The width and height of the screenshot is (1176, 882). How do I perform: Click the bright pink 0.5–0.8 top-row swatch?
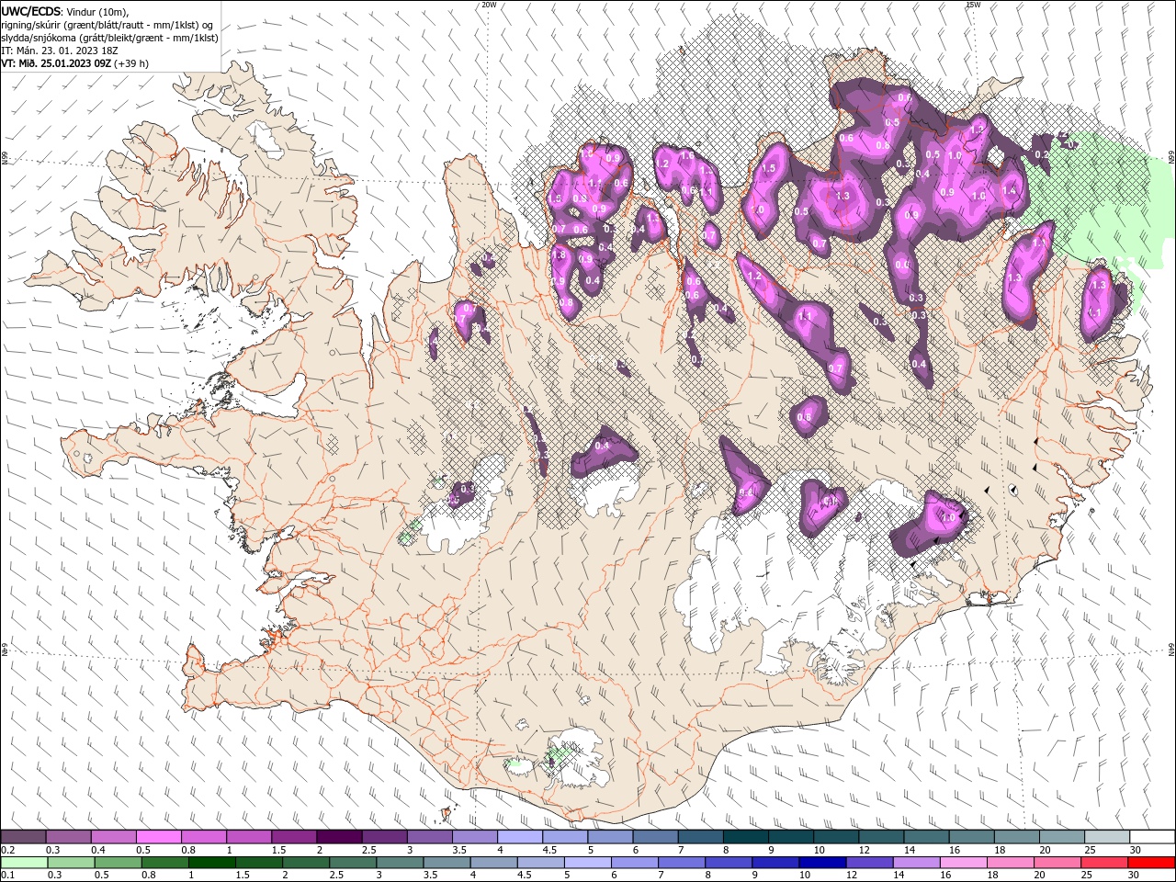click(x=159, y=837)
